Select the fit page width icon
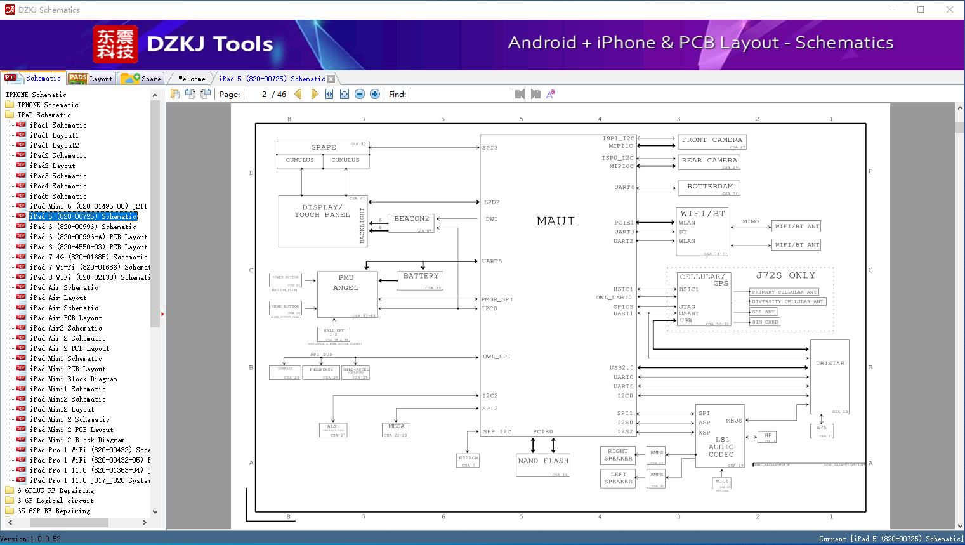The width and height of the screenshot is (965, 545). (329, 93)
